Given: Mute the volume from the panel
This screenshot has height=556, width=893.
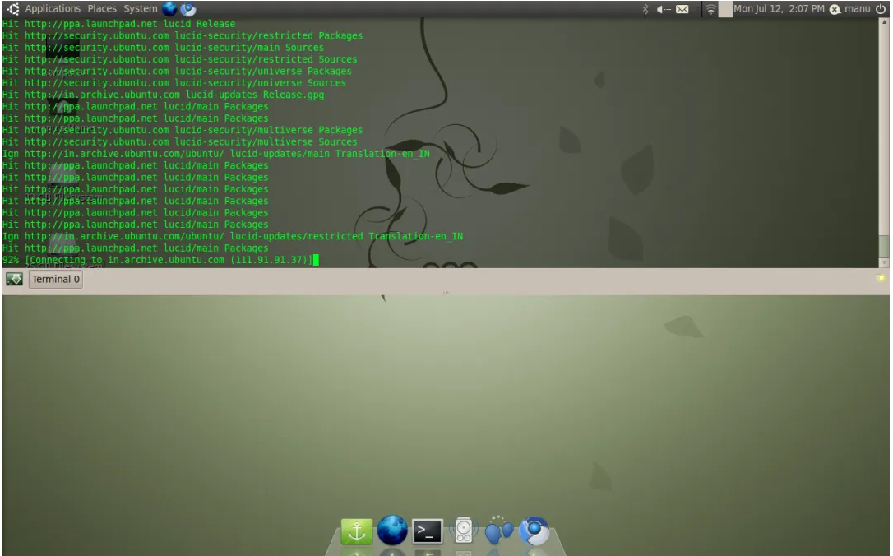Looking at the screenshot, I should tap(663, 8).
